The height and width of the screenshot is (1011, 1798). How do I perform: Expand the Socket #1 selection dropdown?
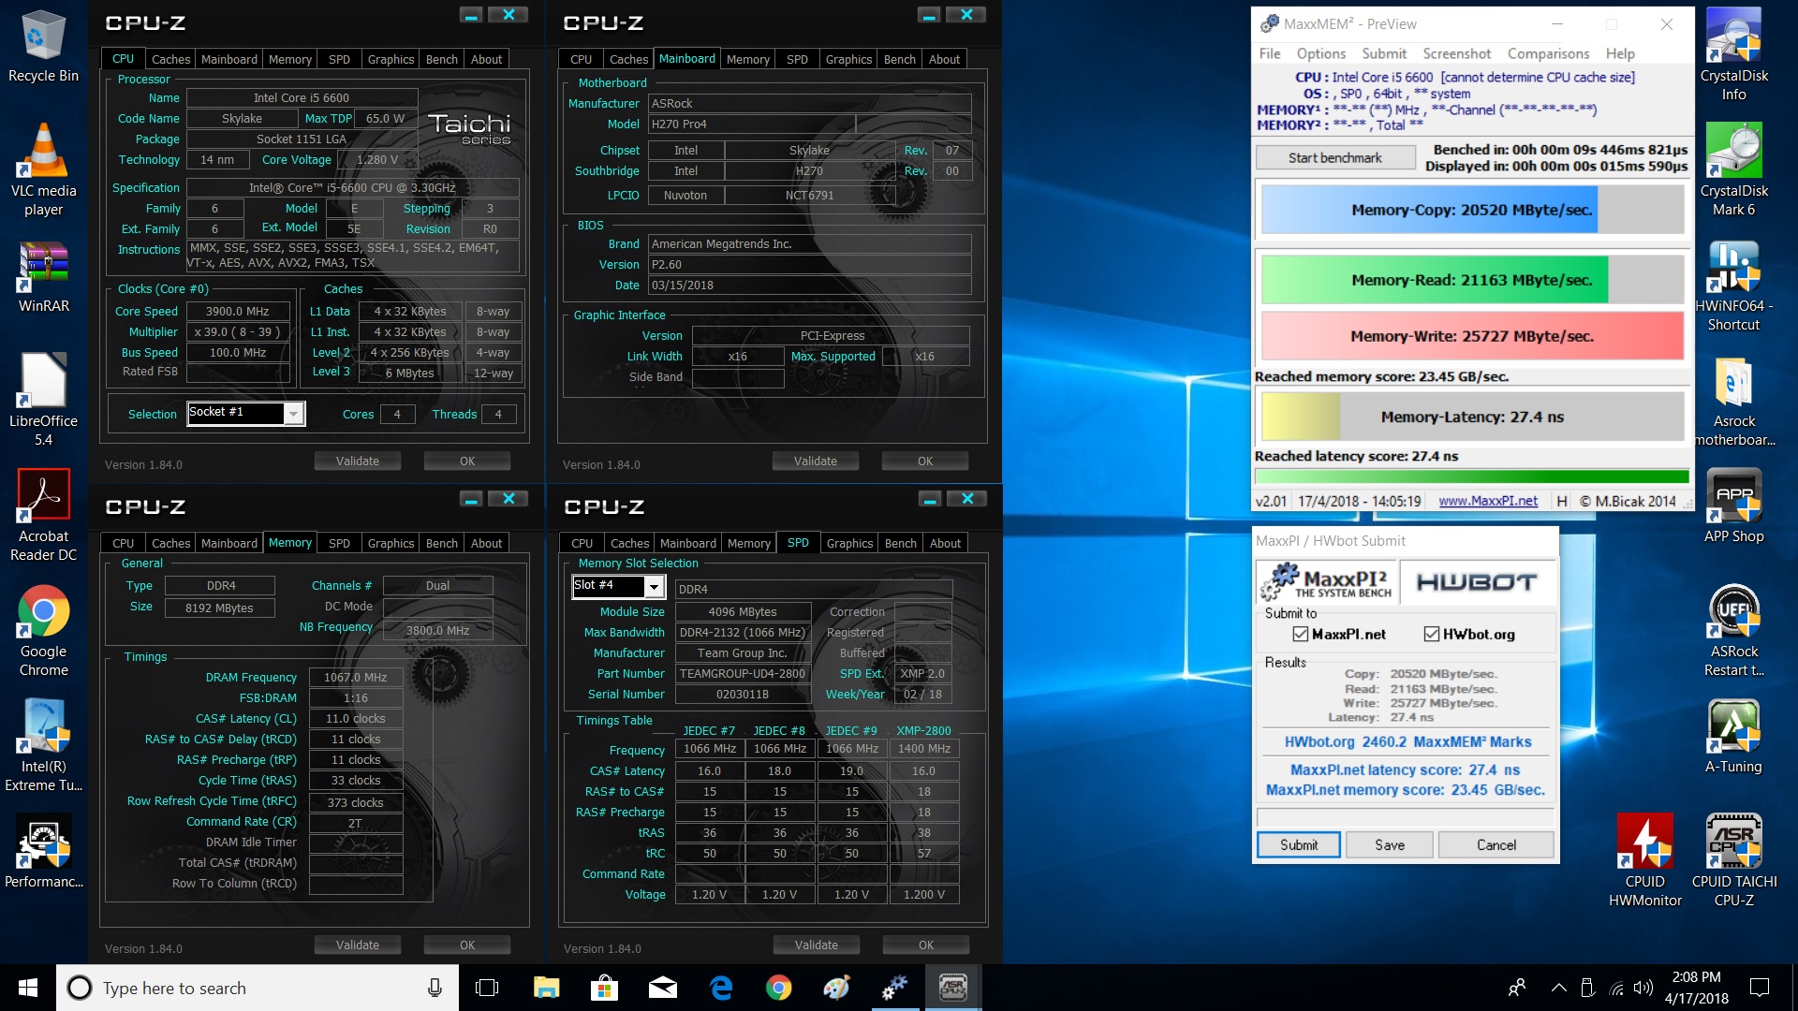(294, 413)
